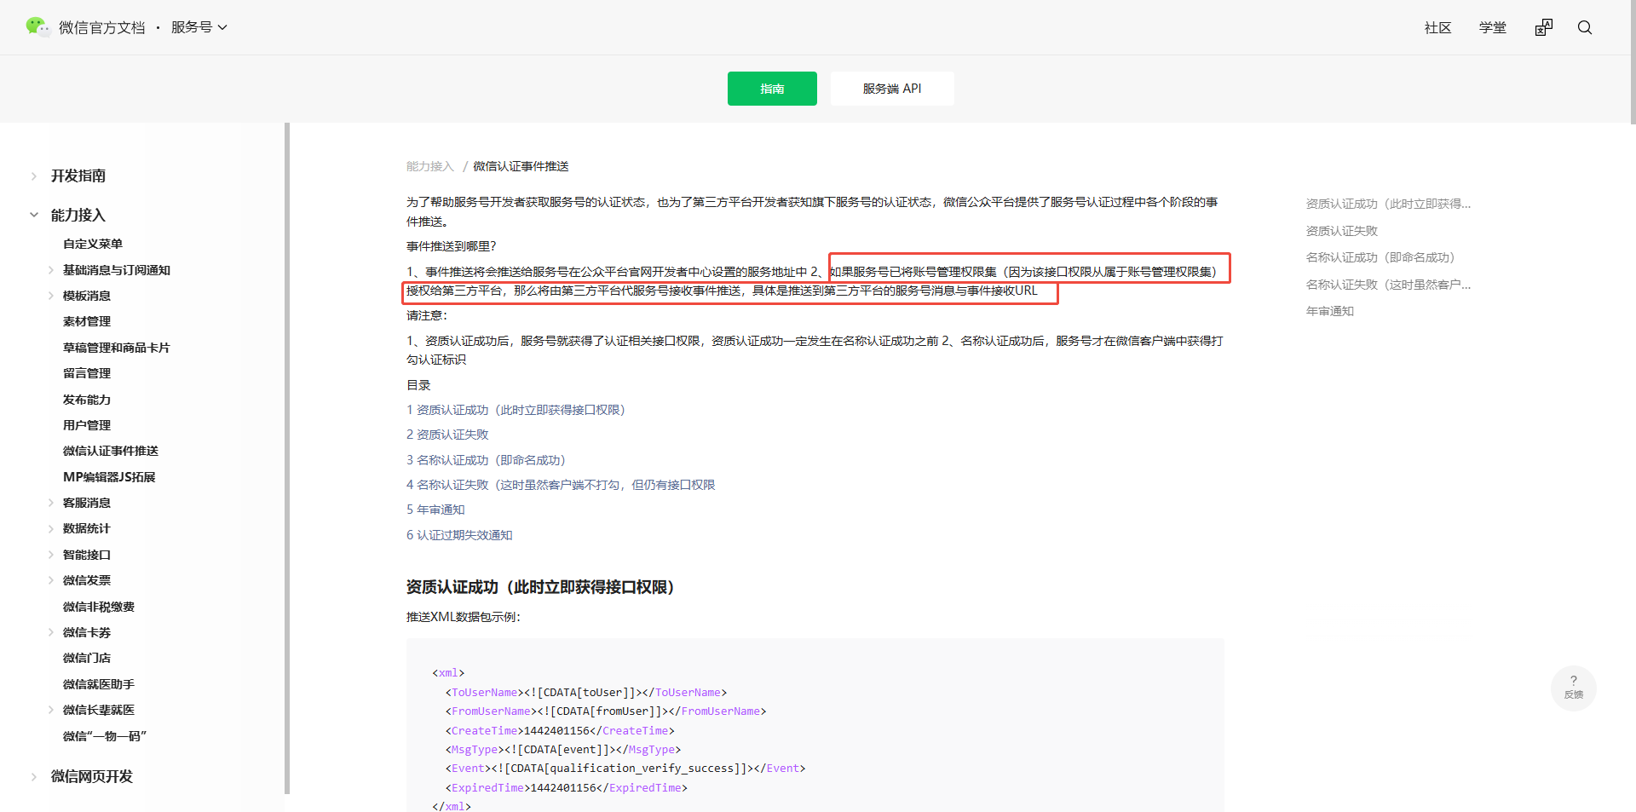Viewport: 1636px width, 812px height.
Task: Click right outline item 资质认证失败
Action: click(x=1342, y=231)
